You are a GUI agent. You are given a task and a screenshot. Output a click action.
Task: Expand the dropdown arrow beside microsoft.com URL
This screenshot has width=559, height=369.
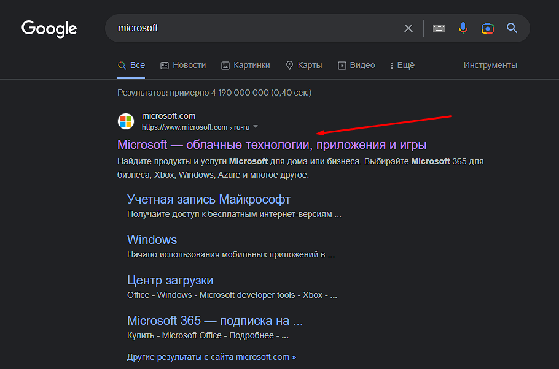(256, 127)
